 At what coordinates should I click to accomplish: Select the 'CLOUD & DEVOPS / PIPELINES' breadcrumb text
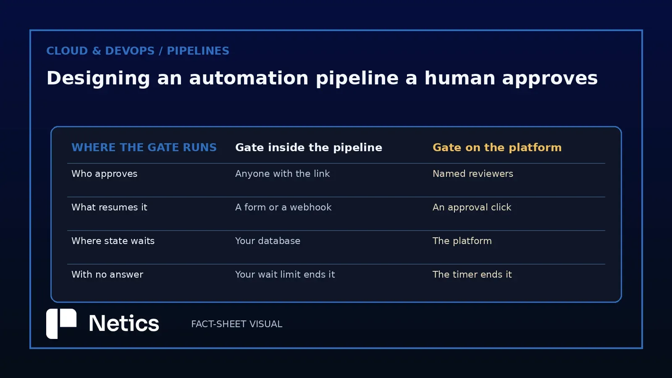point(138,51)
